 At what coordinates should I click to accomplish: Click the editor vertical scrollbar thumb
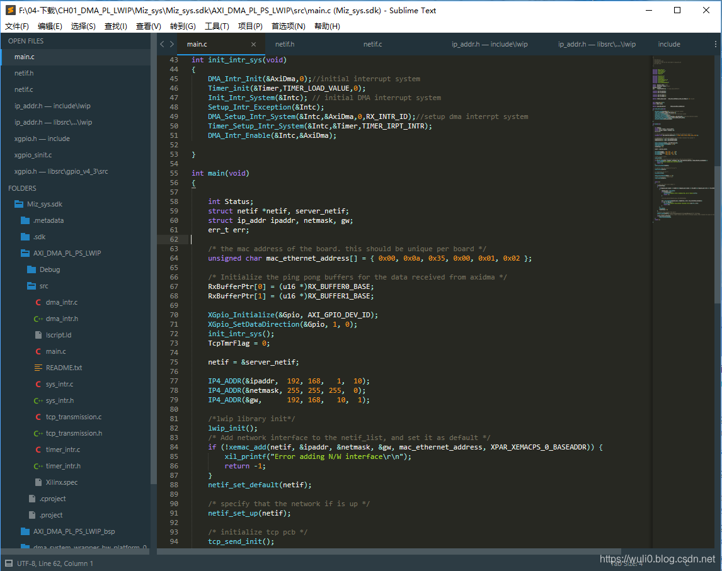click(x=717, y=234)
